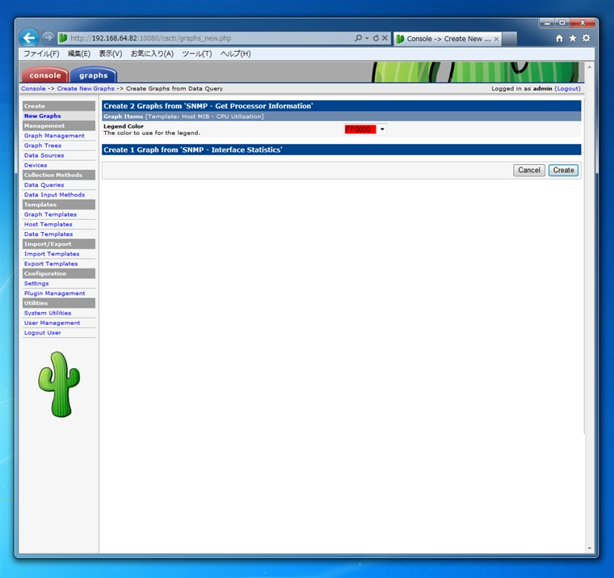Click Logout User in sidebar

pyautogui.click(x=43, y=333)
